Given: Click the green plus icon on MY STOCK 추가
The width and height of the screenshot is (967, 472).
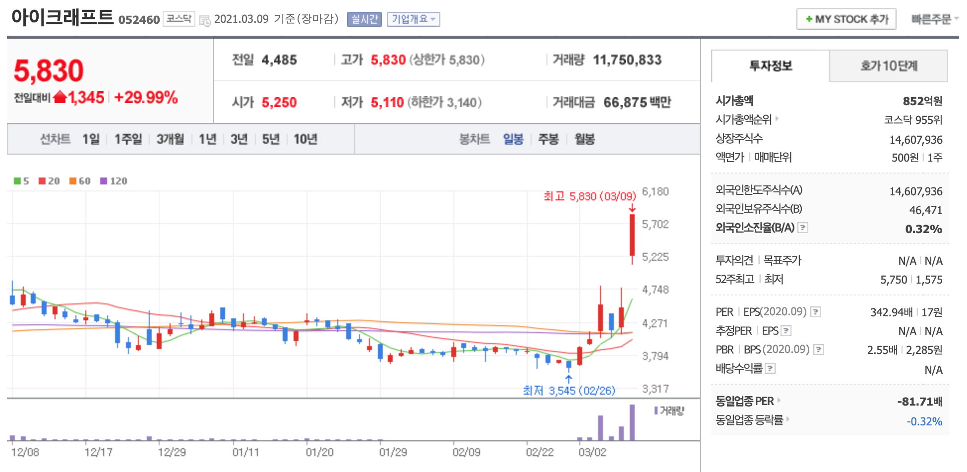Looking at the screenshot, I should coord(809,19).
